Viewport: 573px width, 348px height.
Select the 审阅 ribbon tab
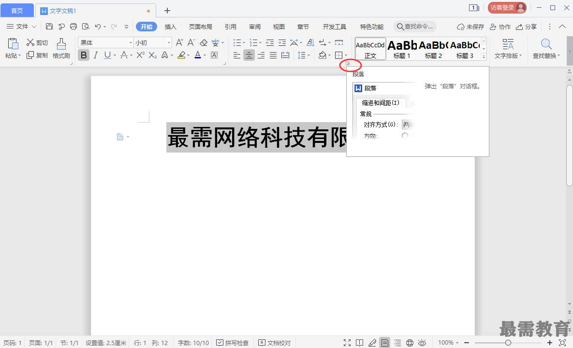255,27
